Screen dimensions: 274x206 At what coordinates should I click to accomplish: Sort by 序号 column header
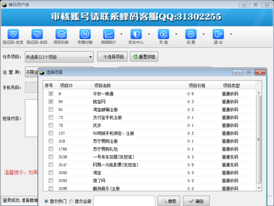[x=50, y=85]
